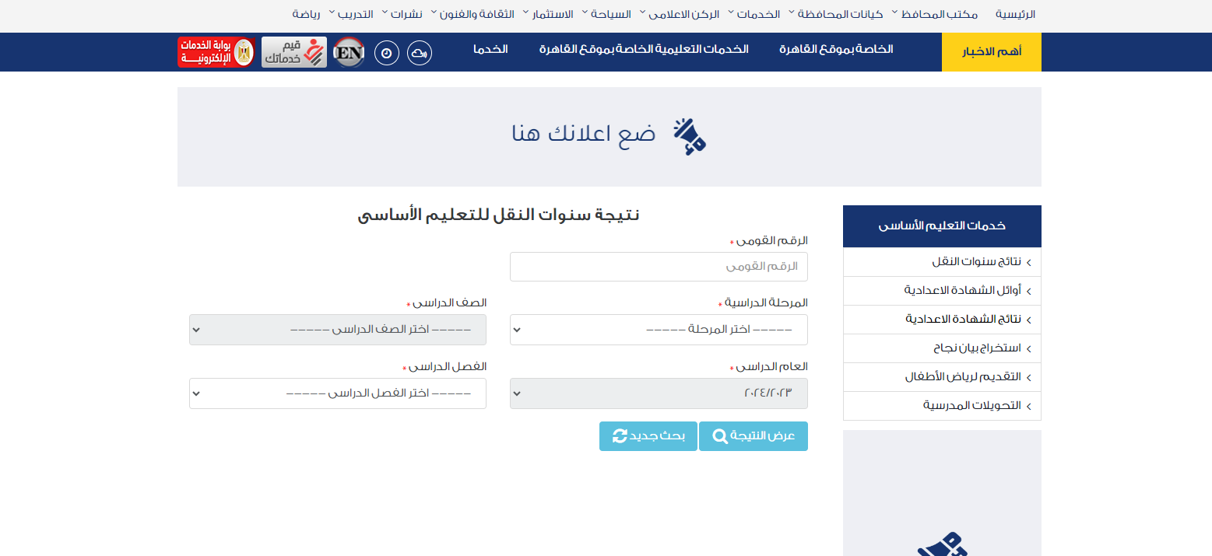
Task: Switch the site language with the EN icon
Action: [x=349, y=53]
